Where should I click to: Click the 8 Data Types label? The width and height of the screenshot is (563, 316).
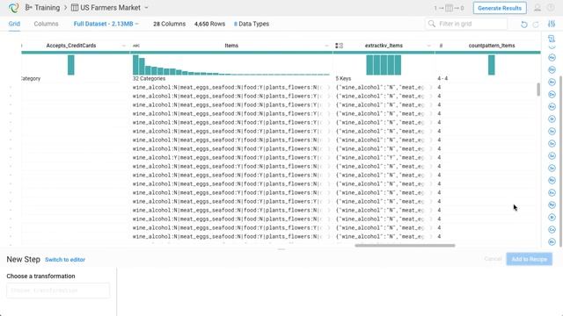[252, 24]
